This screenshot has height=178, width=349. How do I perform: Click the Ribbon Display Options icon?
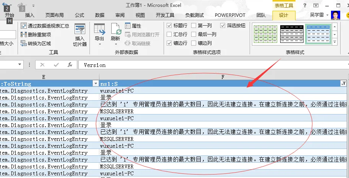[316, 6]
